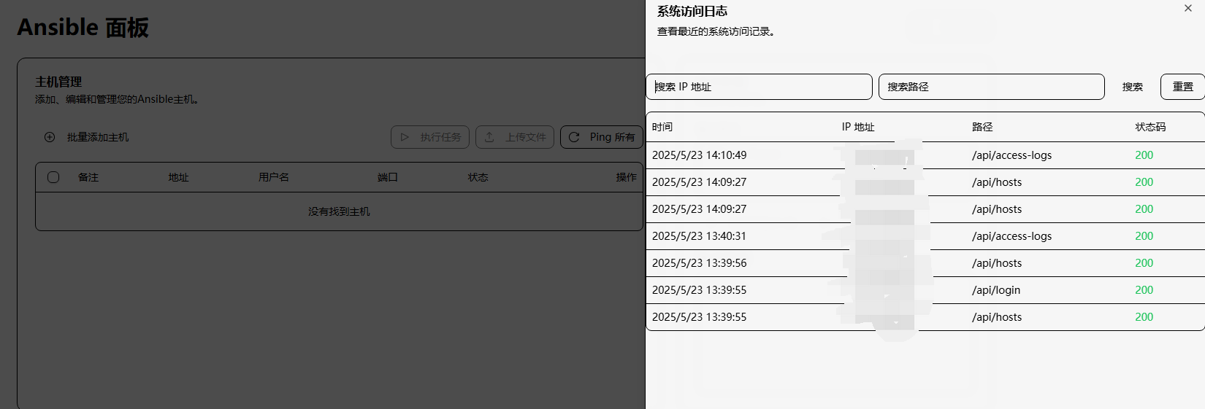Toggle the select-all hosts checkbox
The width and height of the screenshot is (1205, 409).
click(53, 177)
